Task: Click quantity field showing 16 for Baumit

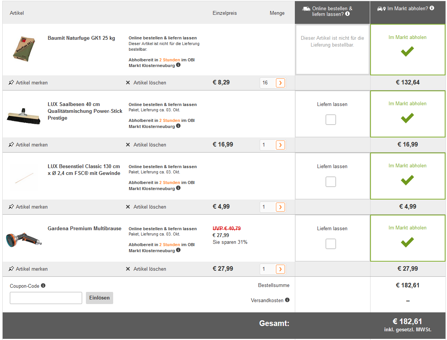Action: click(x=268, y=83)
